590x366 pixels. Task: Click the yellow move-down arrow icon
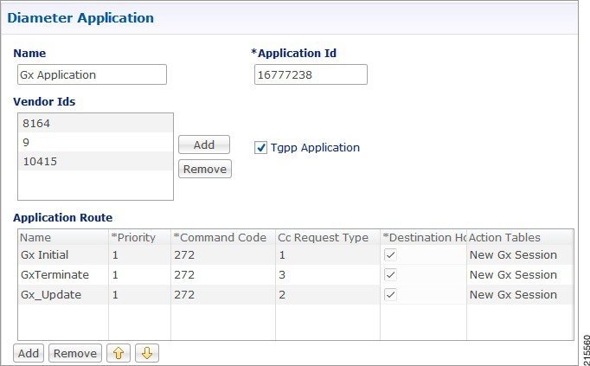tap(147, 353)
